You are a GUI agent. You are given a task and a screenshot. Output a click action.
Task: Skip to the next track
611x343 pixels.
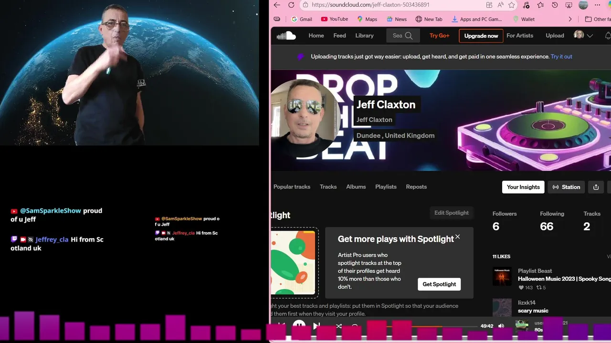point(316,326)
